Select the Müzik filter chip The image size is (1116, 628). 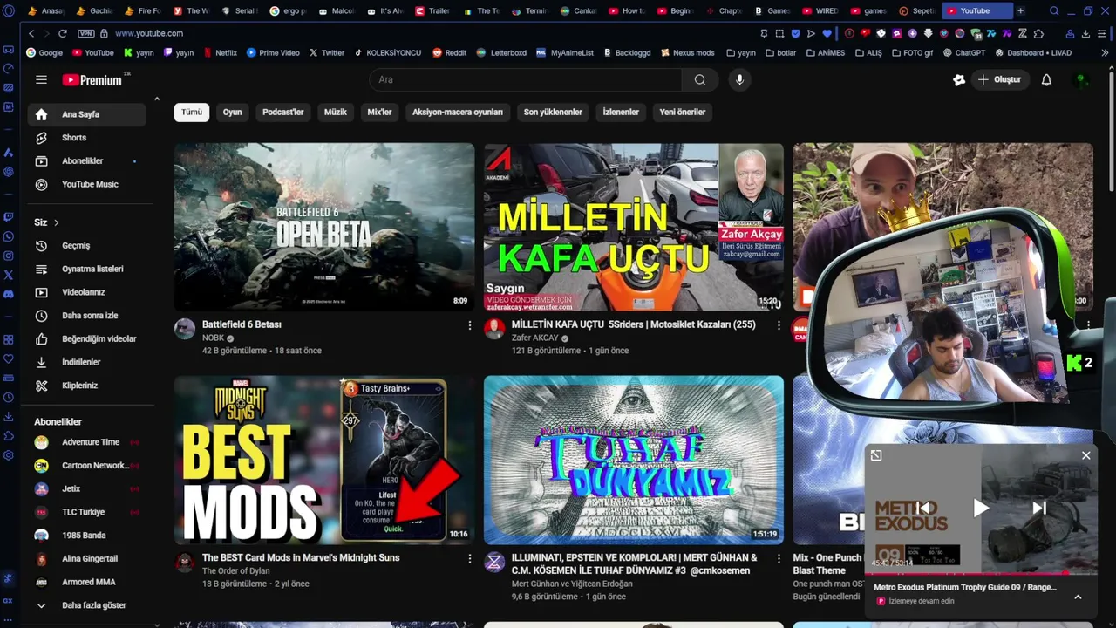tap(336, 113)
